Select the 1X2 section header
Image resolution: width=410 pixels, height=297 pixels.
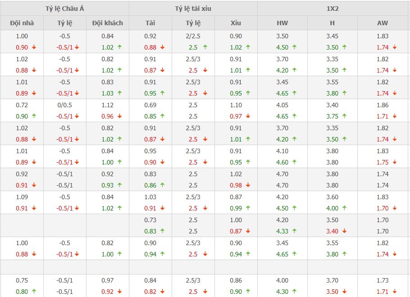point(333,9)
